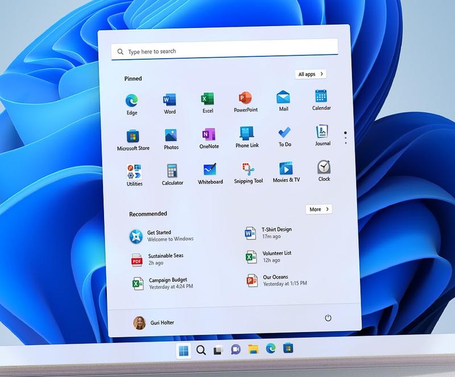Open the Snipping Tool
The height and width of the screenshot is (377, 455).
click(249, 173)
